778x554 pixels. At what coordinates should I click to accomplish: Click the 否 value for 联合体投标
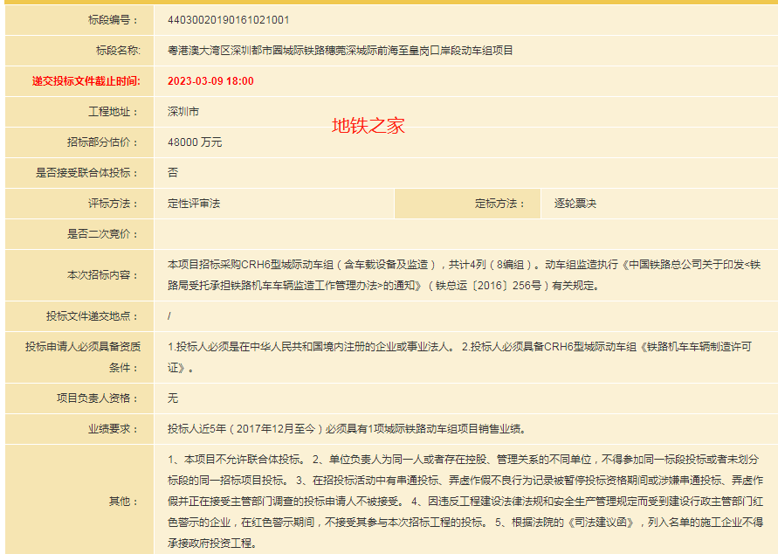(173, 173)
